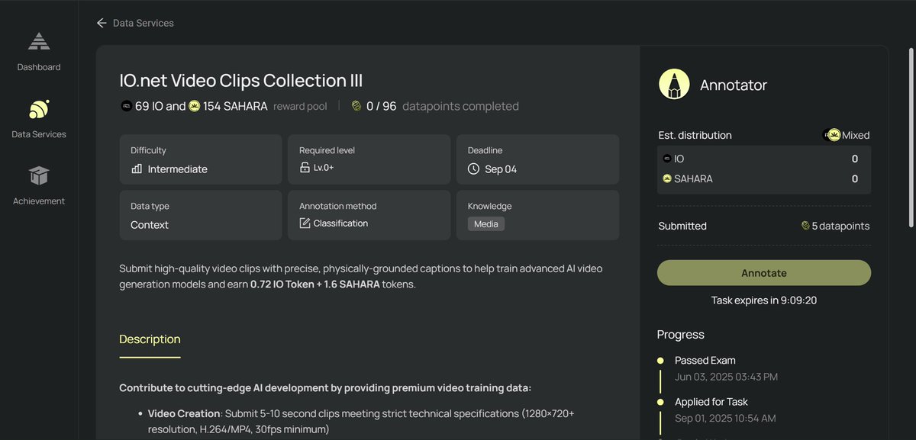Click the Difficulty bar chart icon

click(137, 169)
